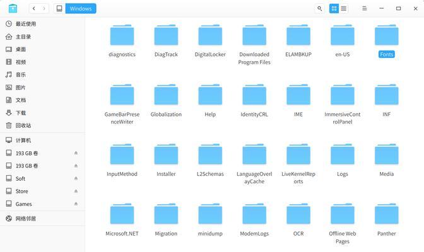
Task: Select the IdentityCRL folder
Action: [x=254, y=101]
